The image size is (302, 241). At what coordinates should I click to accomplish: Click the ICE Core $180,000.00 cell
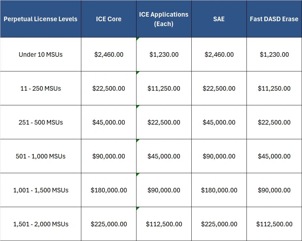click(x=109, y=190)
